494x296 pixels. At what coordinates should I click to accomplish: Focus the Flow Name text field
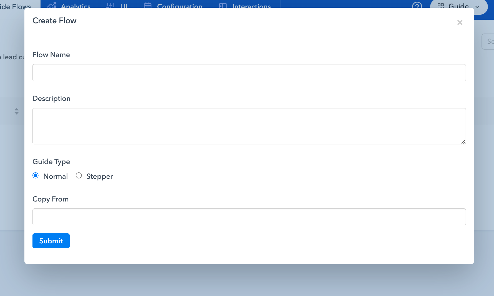point(249,73)
